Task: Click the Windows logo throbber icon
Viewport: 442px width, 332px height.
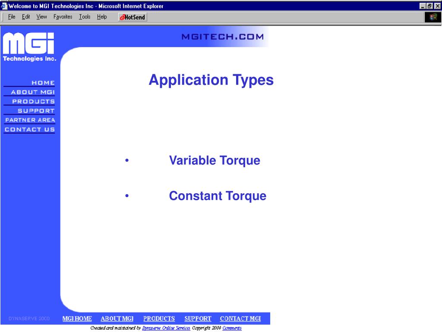Action: 433,17
